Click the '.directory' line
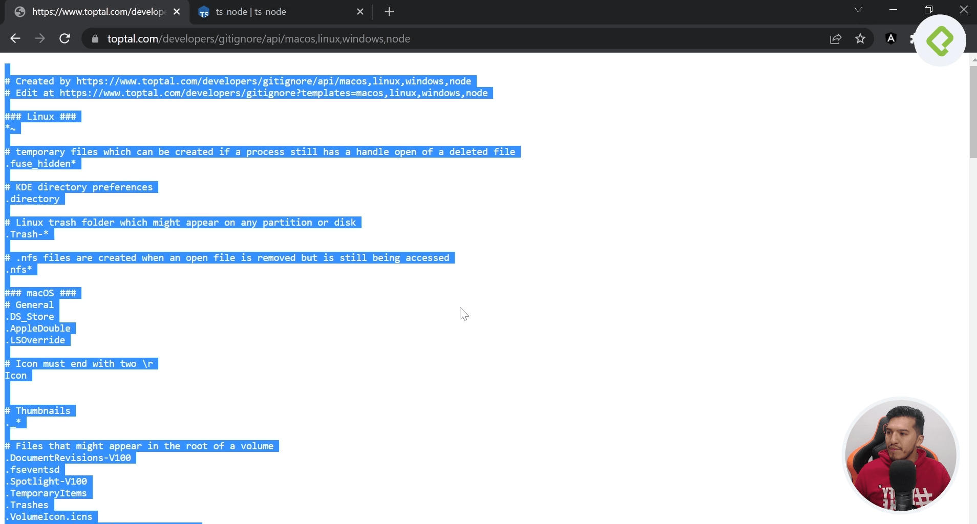This screenshot has height=524, width=977. pos(32,199)
